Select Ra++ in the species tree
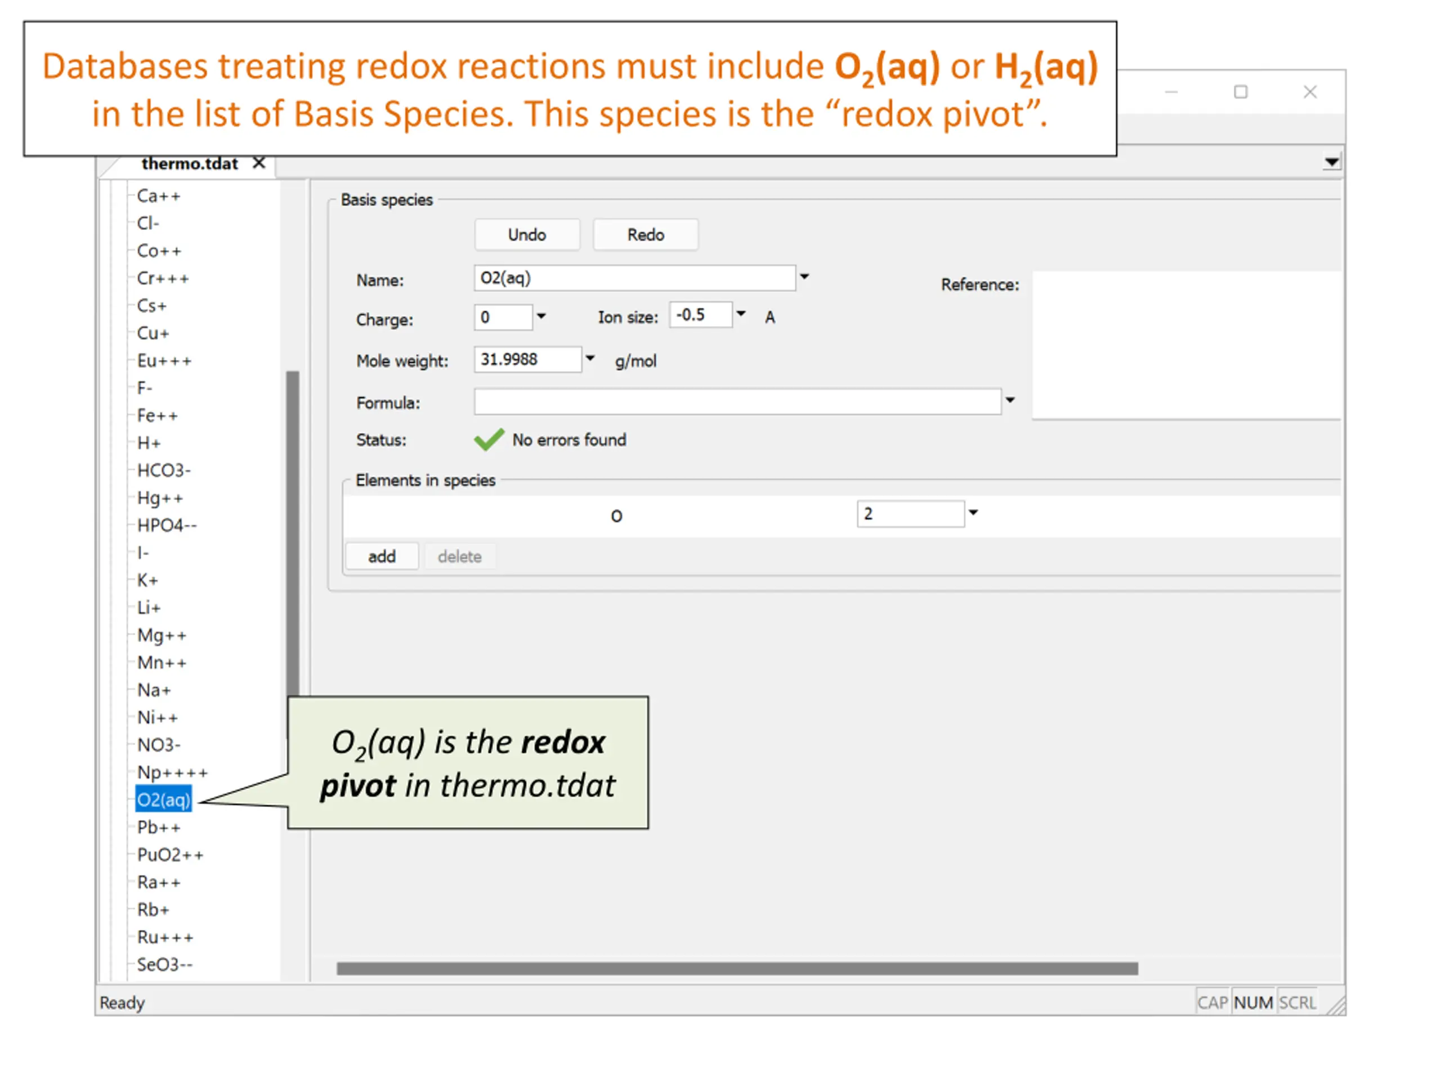This screenshot has height=1081, width=1441. point(158,882)
